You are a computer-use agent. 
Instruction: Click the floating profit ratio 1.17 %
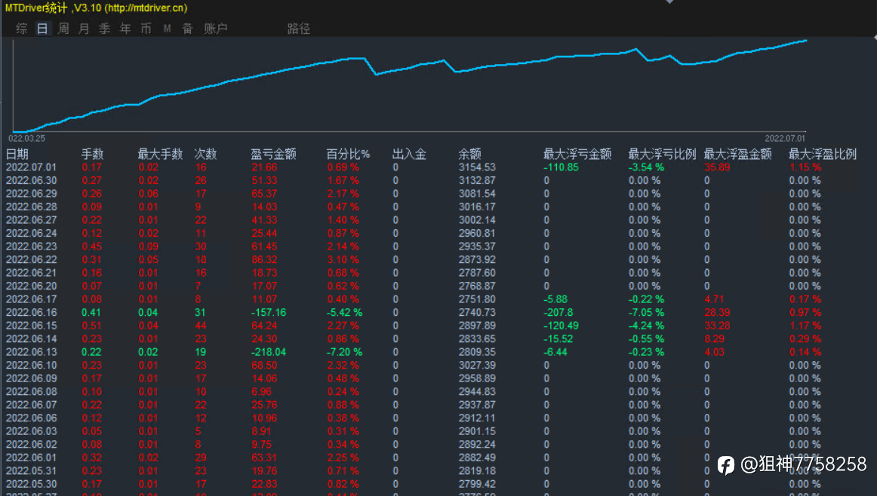point(805,326)
